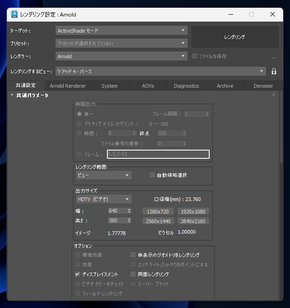Click the 幅 spinner arrows
This screenshot has width=290, height=308.
pyautogui.click(x=129, y=211)
